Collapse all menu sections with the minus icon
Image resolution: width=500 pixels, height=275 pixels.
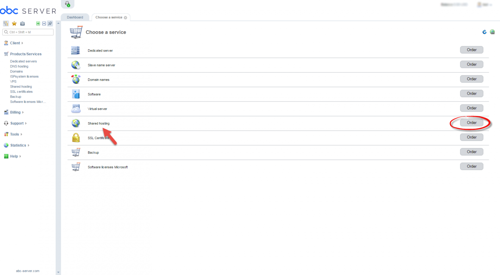44,23
